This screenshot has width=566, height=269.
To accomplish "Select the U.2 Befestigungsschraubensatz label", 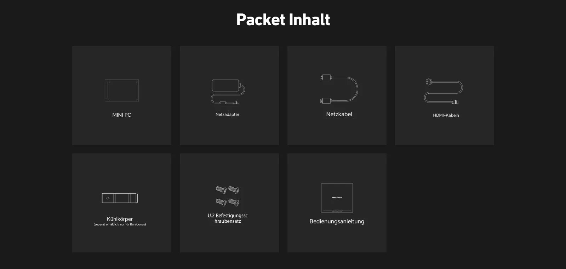I will (x=228, y=218).
